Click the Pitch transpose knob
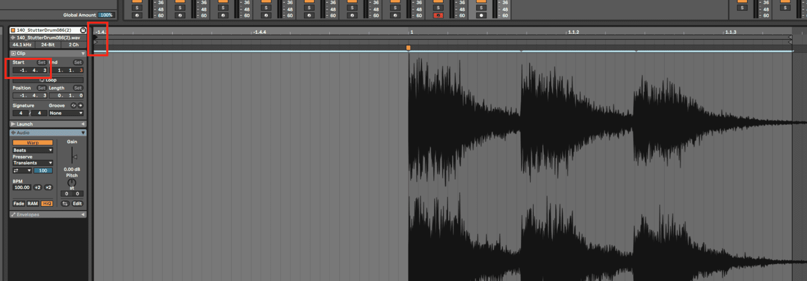Screen dimensions: 807x281 [72, 182]
